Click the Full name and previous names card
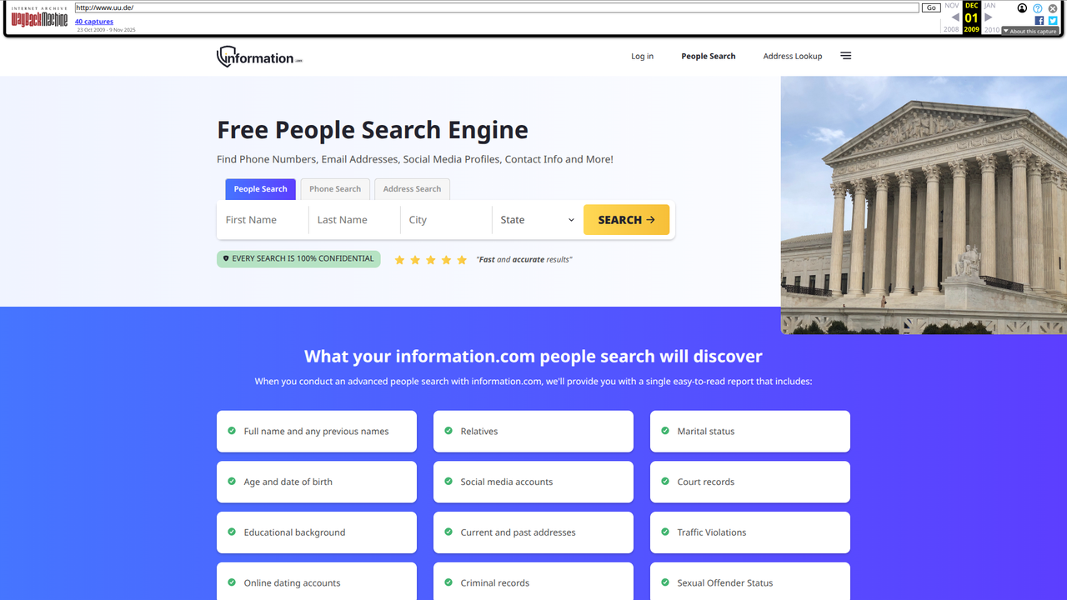 pos(317,431)
